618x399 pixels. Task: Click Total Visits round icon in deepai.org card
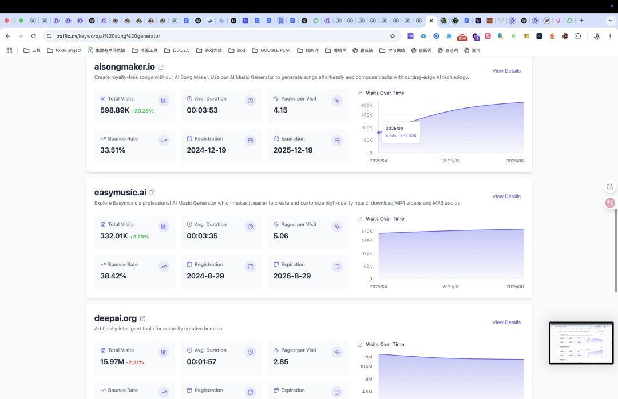click(164, 352)
